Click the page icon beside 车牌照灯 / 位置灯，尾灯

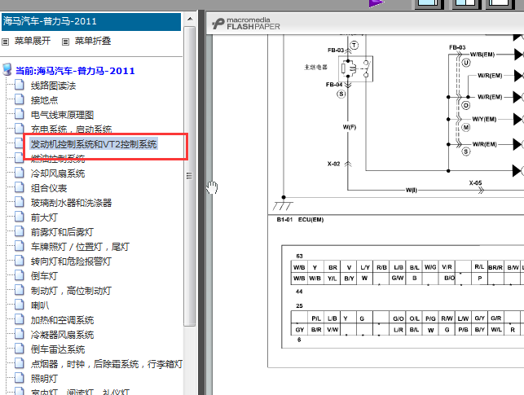(x=20, y=246)
